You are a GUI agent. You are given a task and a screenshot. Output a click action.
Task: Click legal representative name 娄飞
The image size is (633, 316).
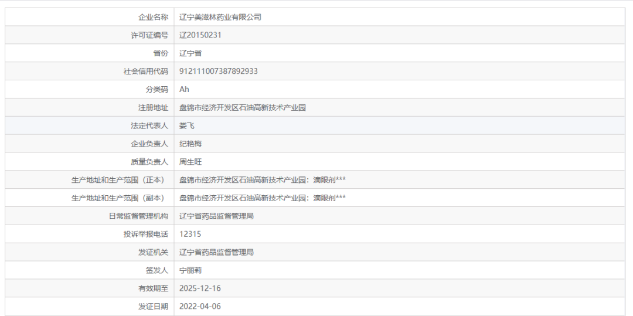click(x=186, y=125)
